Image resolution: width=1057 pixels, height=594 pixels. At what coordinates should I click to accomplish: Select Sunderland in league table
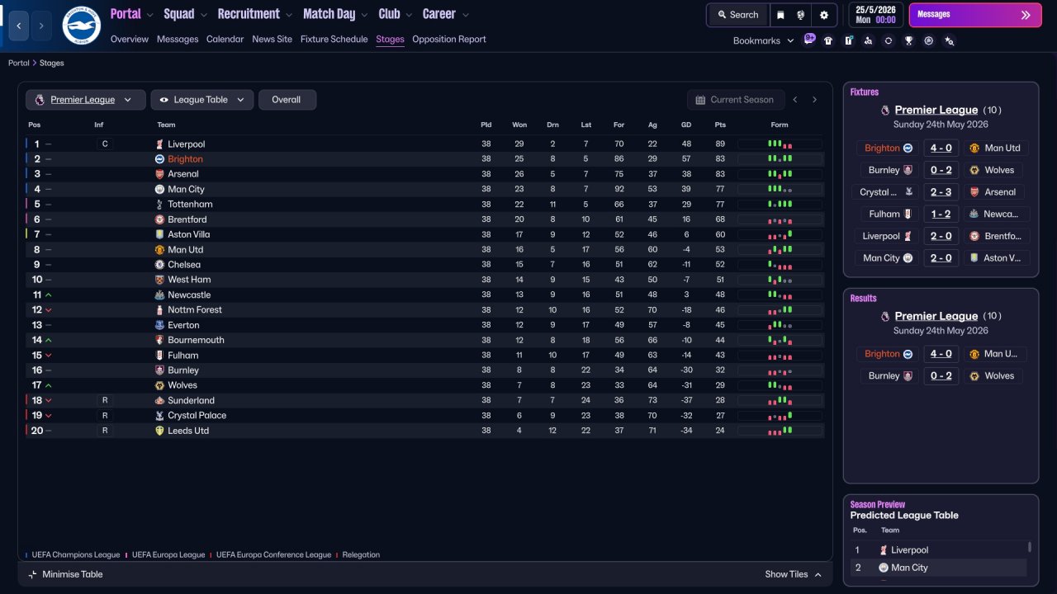191,400
